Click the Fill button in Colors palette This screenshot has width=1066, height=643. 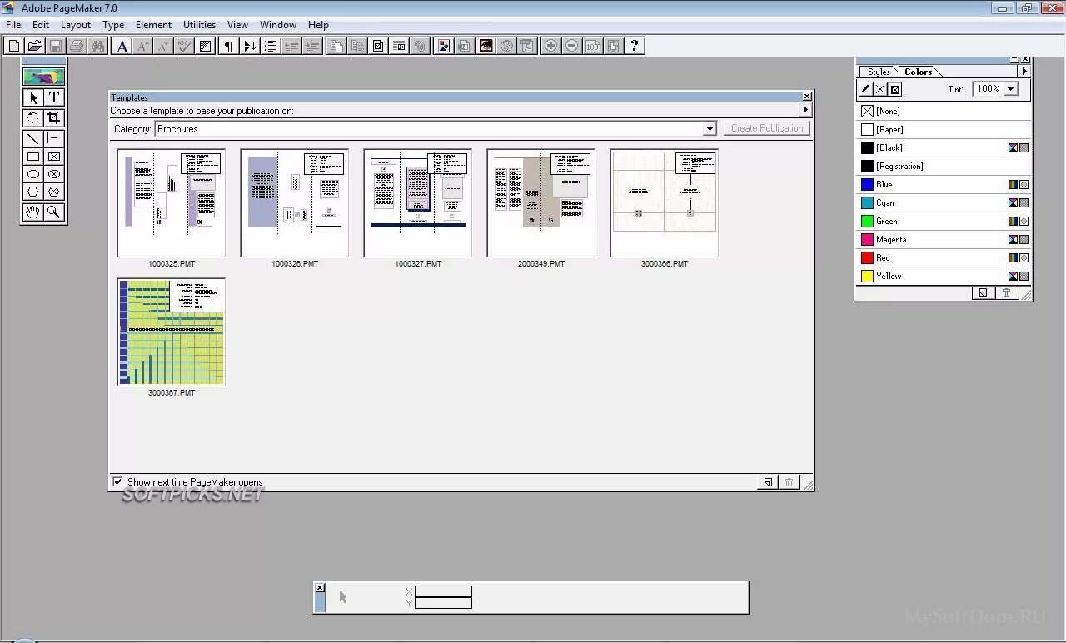click(x=880, y=89)
